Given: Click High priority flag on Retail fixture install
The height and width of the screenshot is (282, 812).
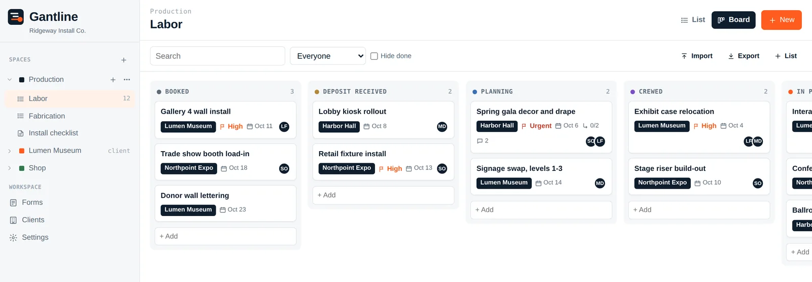Looking at the screenshot, I should [390, 168].
